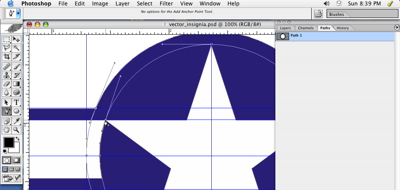Open the Help menu
This screenshot has width=400, height=190.
(x=233, y=4)
